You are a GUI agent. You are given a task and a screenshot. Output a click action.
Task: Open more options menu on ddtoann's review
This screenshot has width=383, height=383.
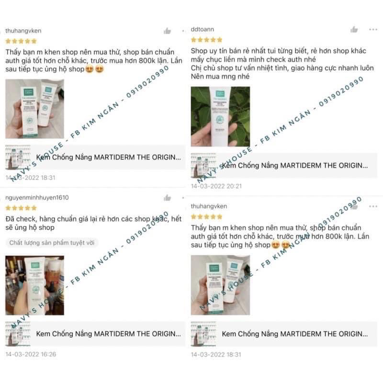click(x=373, y=30)
